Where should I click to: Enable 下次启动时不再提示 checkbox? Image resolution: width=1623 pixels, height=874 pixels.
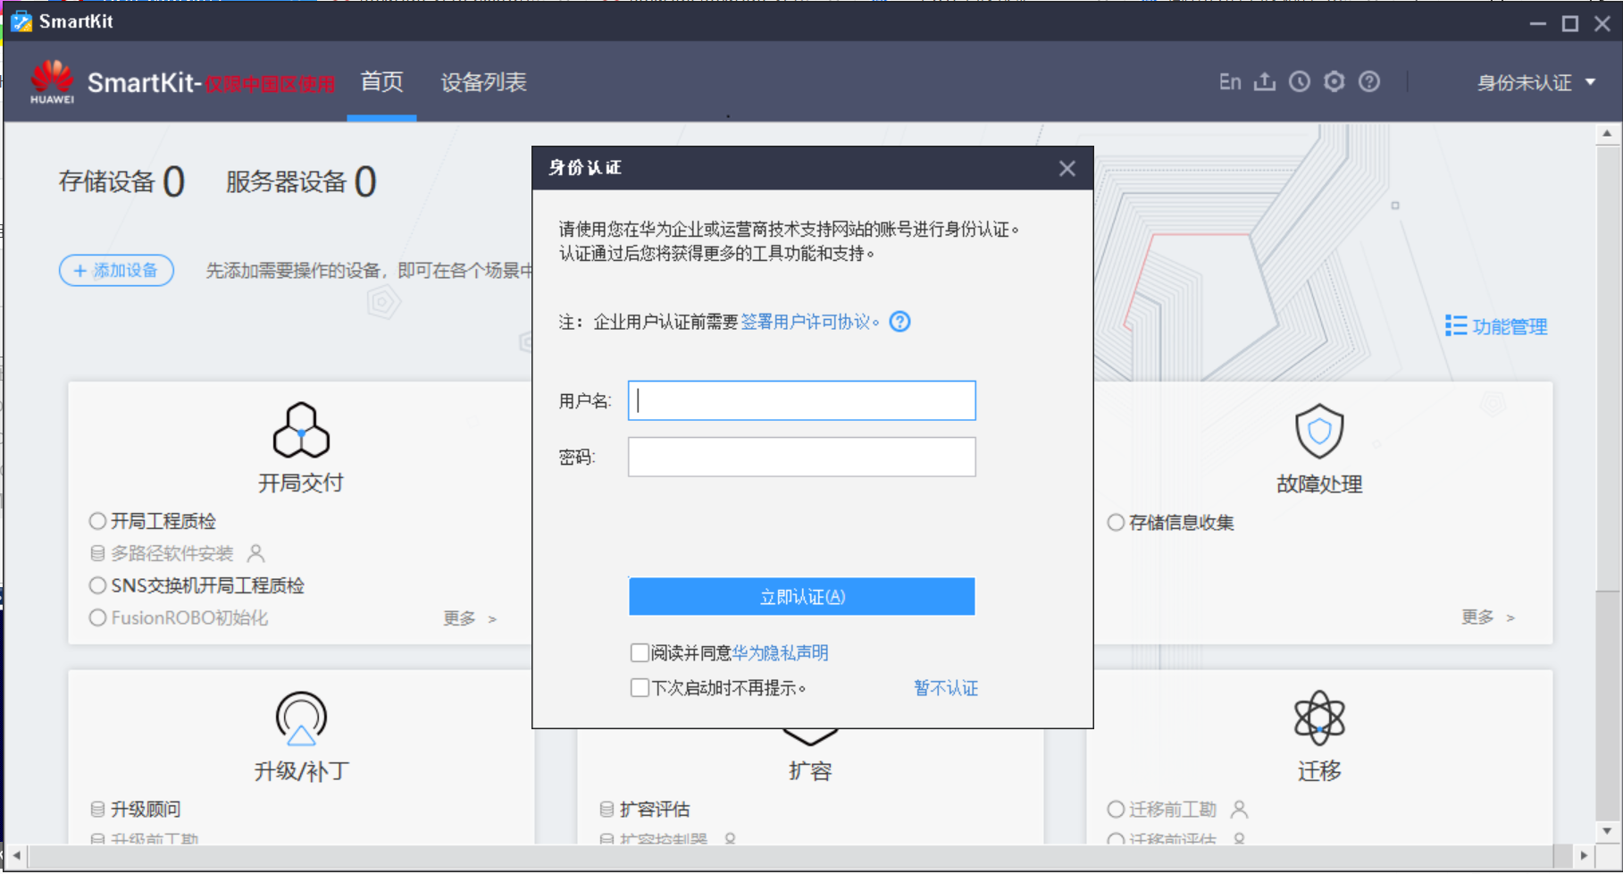pos(639,687)
